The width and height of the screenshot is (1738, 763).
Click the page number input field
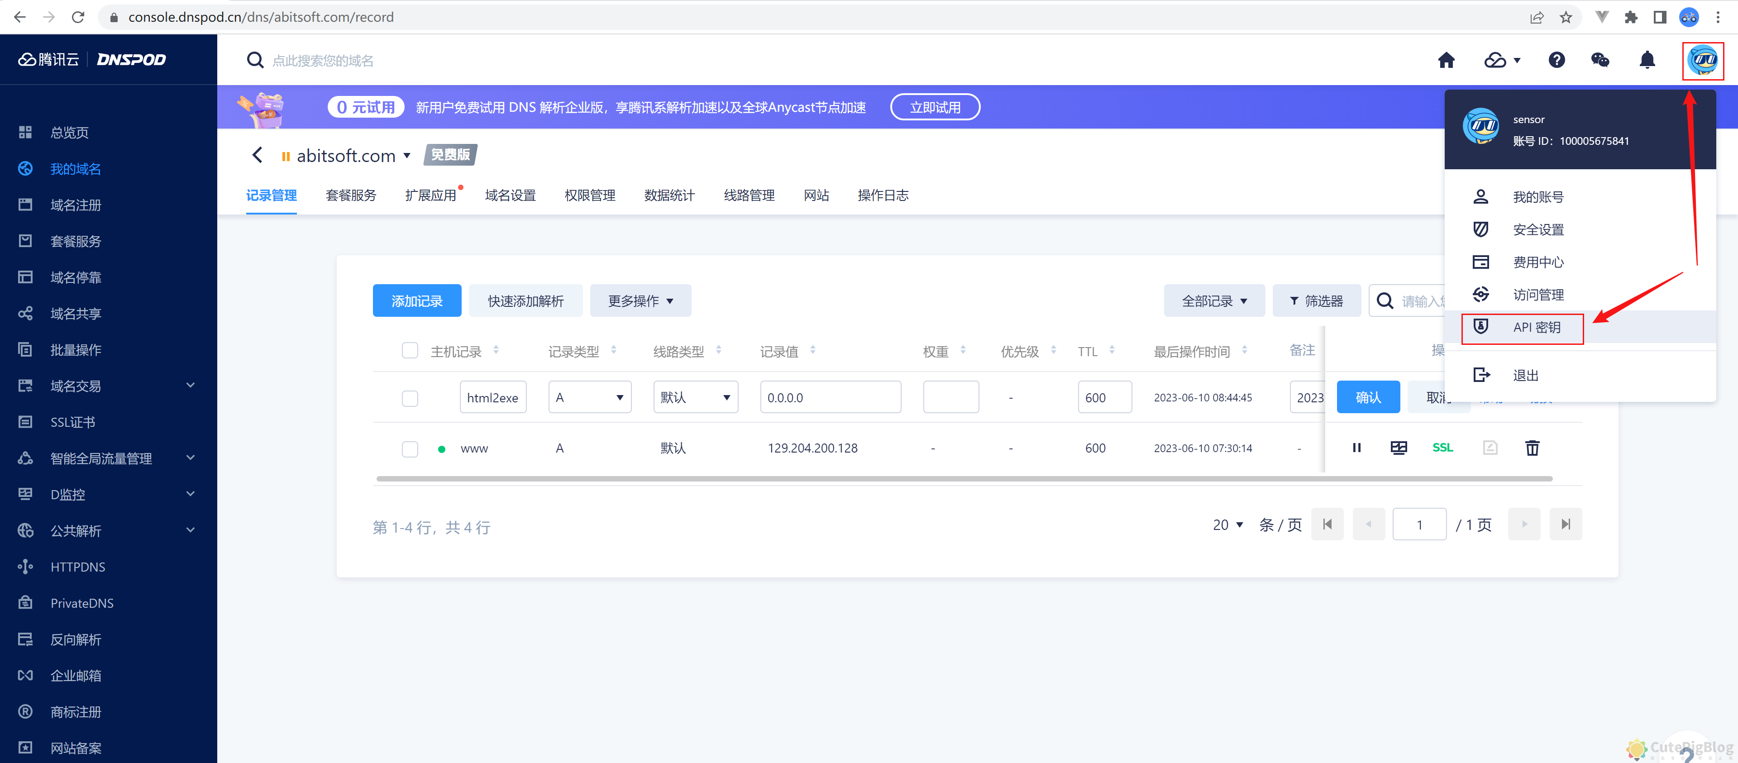[x=1419, y=524]
